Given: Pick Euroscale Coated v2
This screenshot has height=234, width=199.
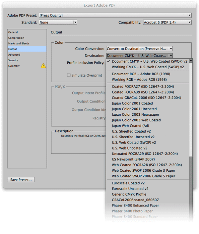Looking at the screenshot, I should (x=148, y=183).
